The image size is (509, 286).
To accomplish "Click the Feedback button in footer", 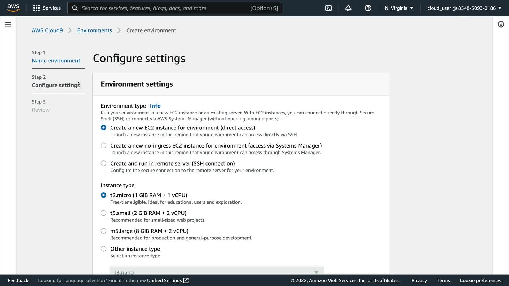I will (18, 280).
